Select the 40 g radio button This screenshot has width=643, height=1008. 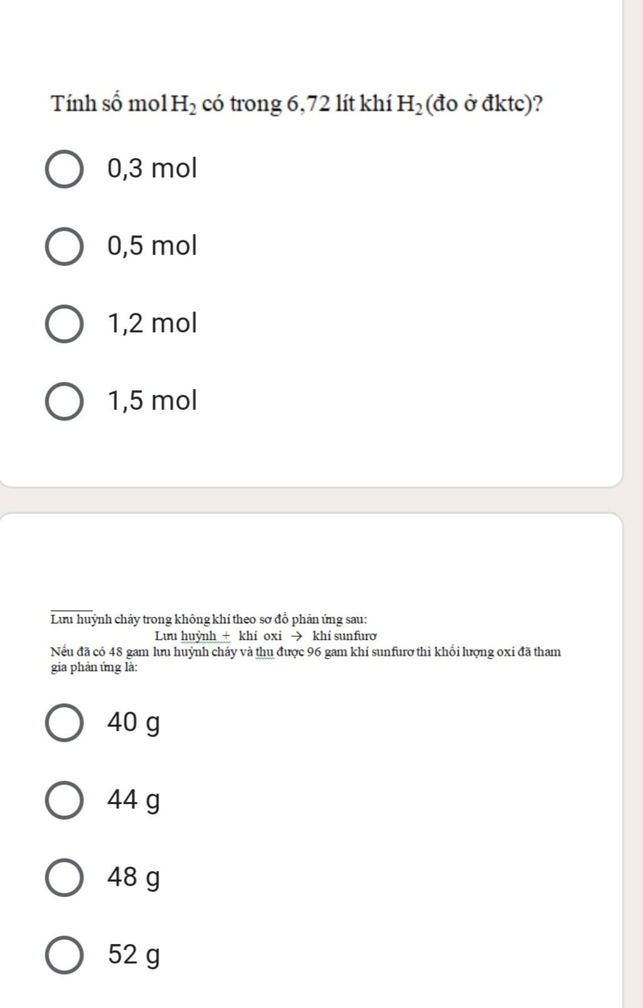[64, 723]
